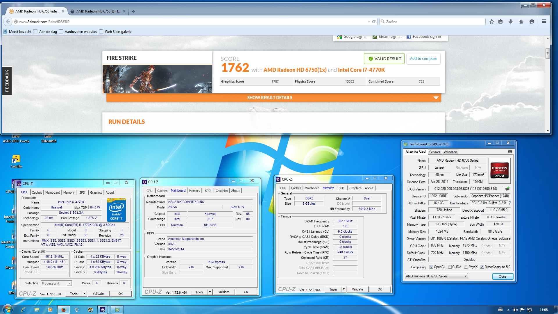Expand Show Result Details bar
Screen dimensions: 558x314
[273, 98]
